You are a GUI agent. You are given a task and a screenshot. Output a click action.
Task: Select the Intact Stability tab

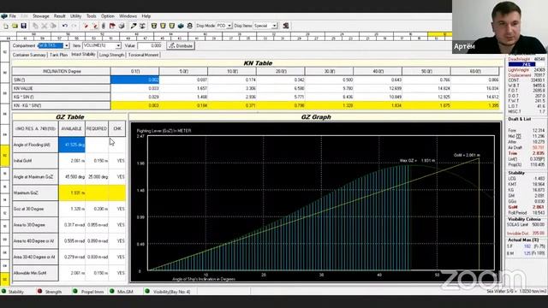coord(83,55)
